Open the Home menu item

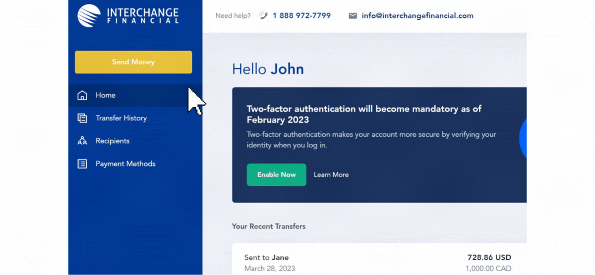pos(135,96)
